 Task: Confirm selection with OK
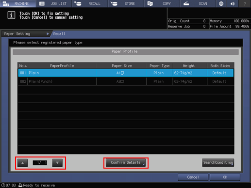[x=225, y=177]
